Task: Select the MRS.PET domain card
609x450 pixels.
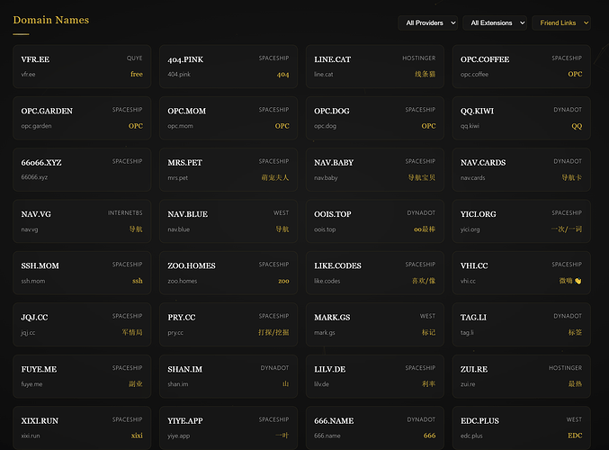Action: click(x=228, y=169)
